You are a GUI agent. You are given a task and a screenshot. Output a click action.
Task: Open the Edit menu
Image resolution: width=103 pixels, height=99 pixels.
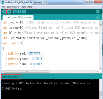click(9, 7)
